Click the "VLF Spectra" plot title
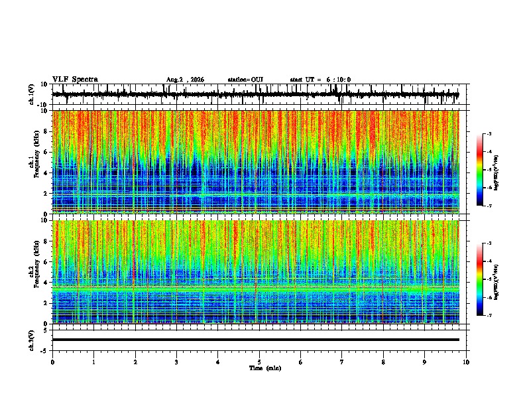Image resolution: width=525 pixels, height=406 pixels. (75, 80)
